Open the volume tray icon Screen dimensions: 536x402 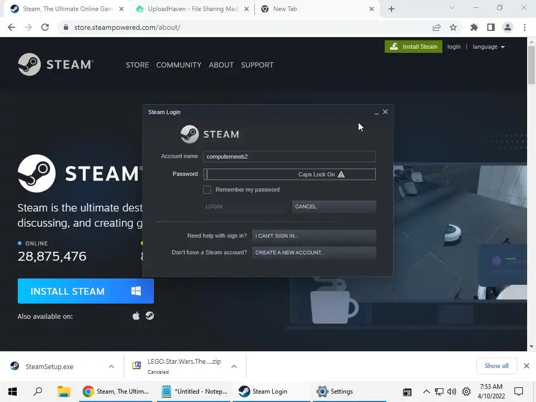point(452,392)
